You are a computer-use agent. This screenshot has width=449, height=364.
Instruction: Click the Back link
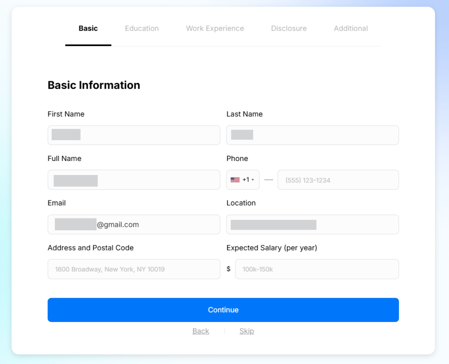click(200, 331)
